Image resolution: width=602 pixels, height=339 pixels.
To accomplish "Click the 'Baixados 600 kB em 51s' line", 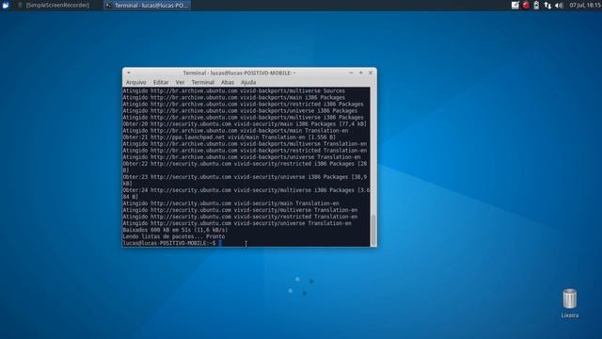I will (175, 230).
